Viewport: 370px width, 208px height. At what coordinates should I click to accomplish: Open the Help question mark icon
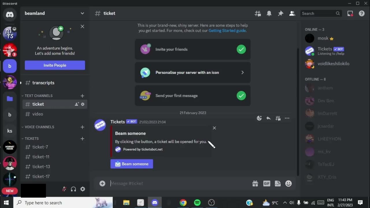coord(362,14)
